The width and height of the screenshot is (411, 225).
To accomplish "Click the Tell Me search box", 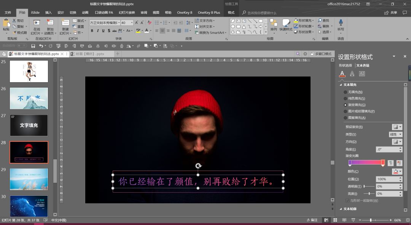I will pyautogui.click(x=261, y=13).
